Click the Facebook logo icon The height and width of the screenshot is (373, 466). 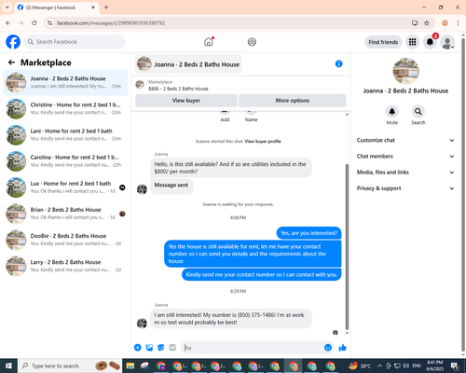13,42
